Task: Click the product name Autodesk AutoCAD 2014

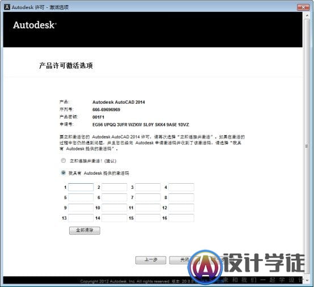Action: (x=118, y=102)
